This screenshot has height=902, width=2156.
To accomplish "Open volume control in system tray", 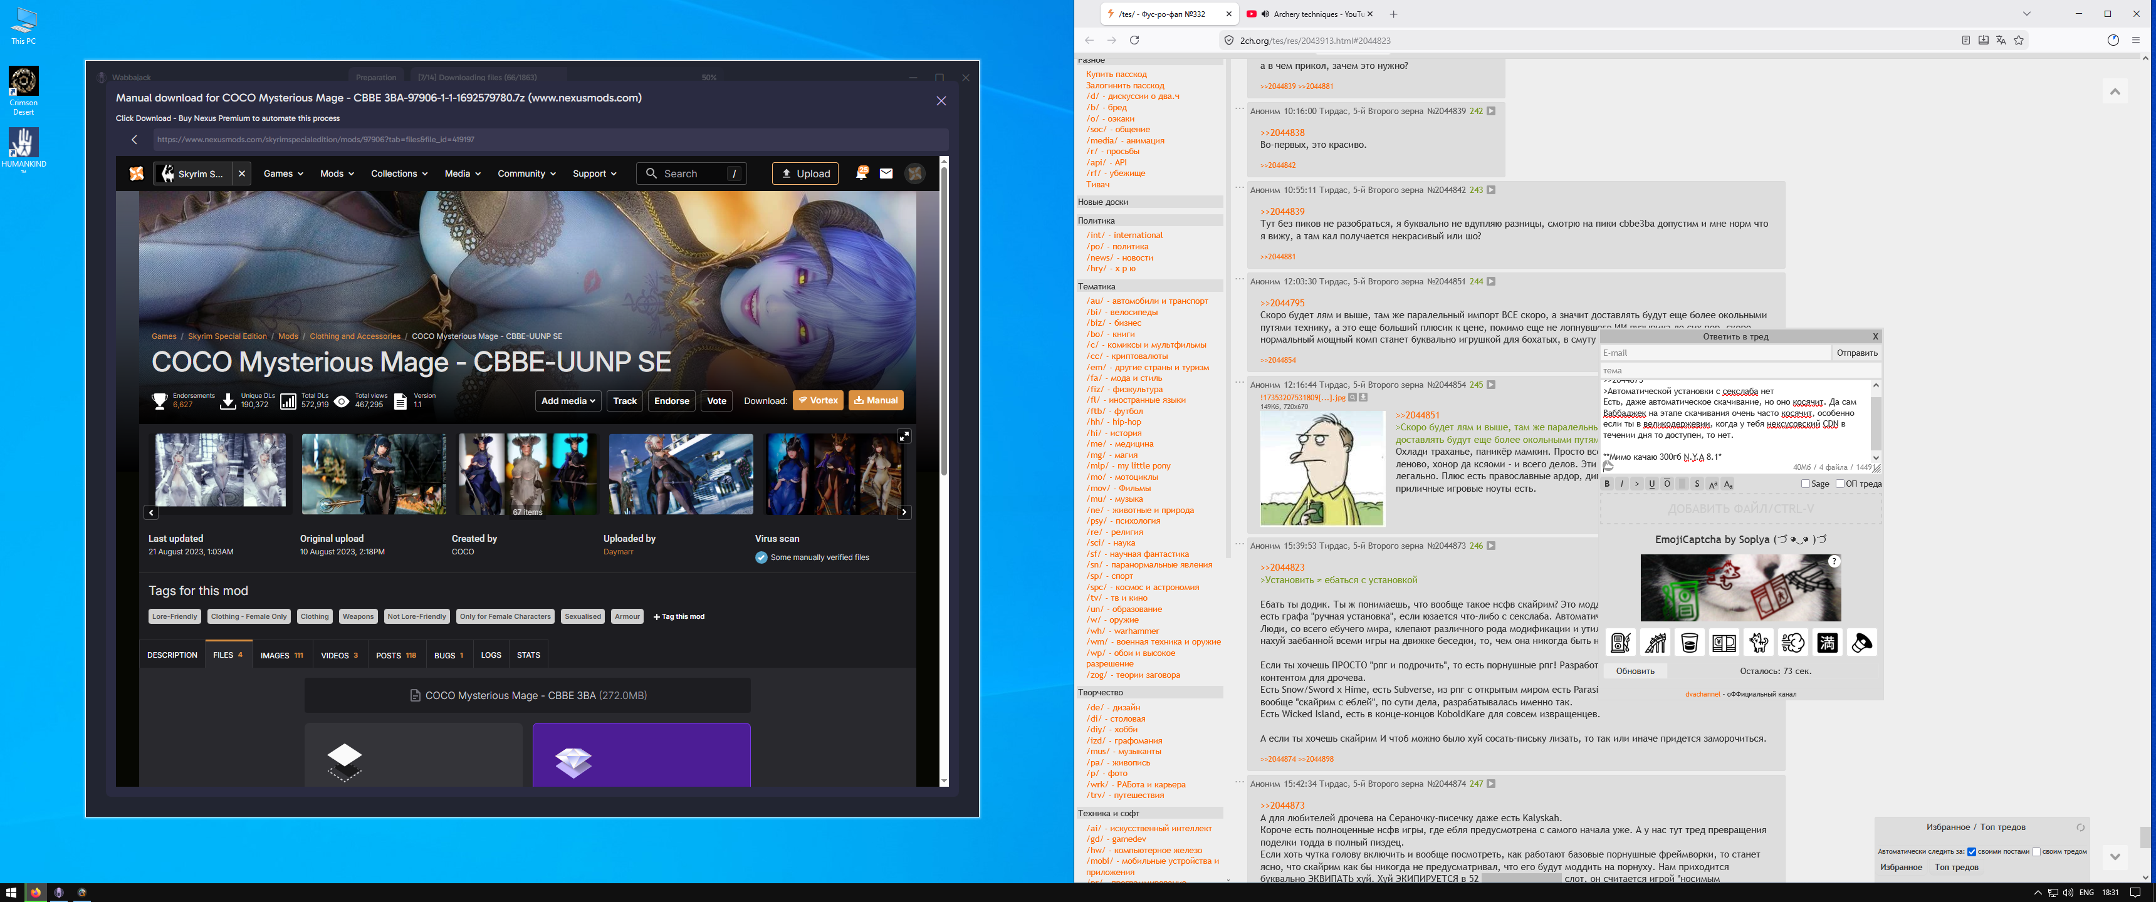I will [x=2068, y=892].
